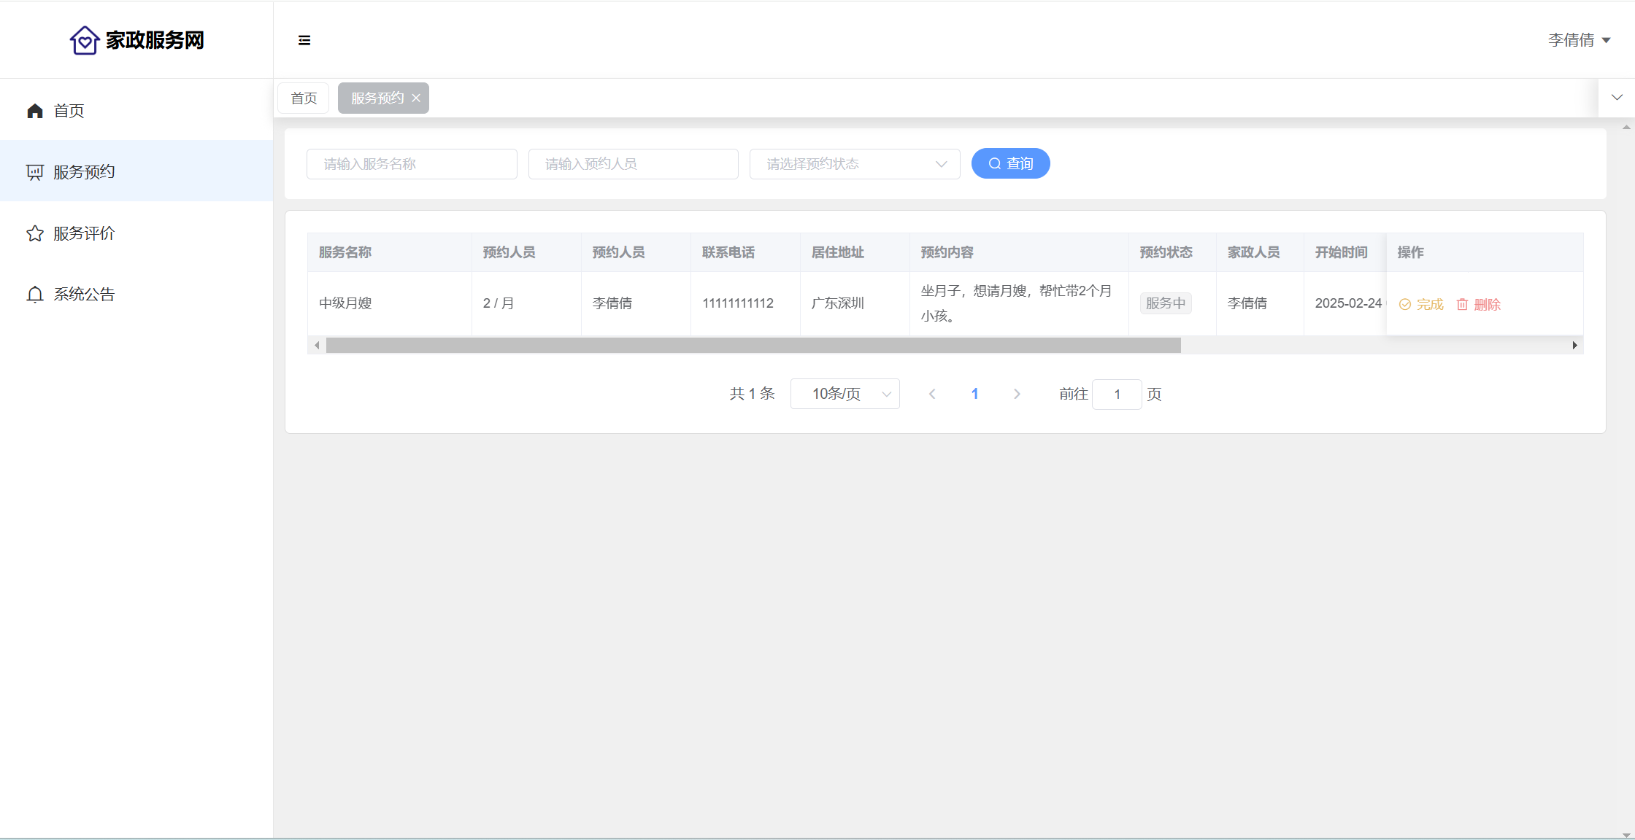Click the 删除 trash icon action

pyautogui.click(x=1478, y=305)
